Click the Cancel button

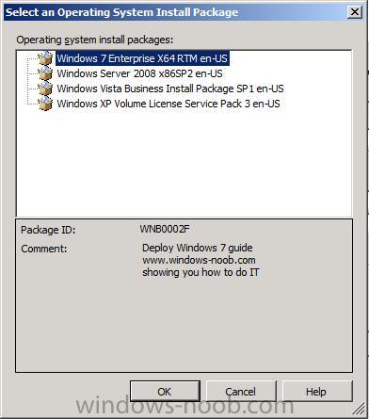pos(241,391)
